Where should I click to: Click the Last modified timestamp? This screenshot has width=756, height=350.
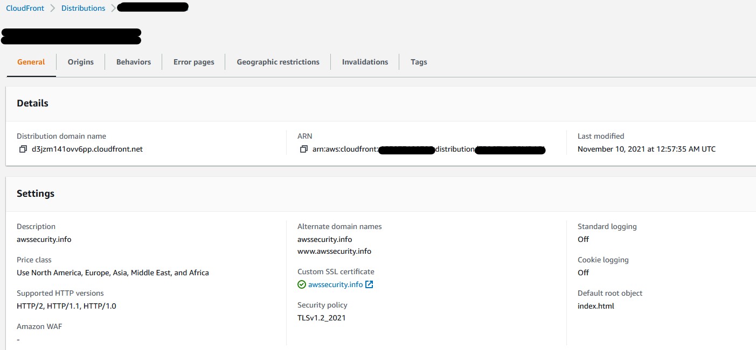point(646,149)
